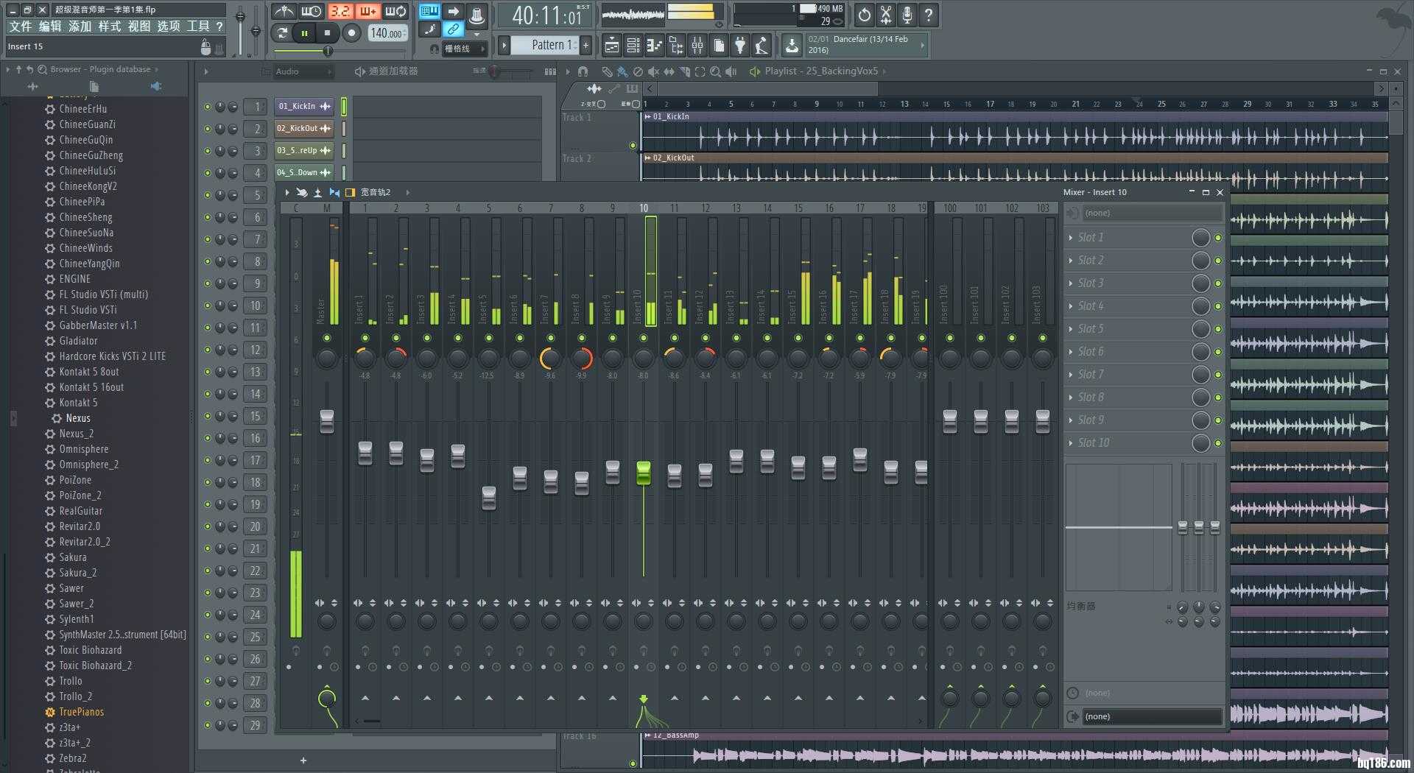Toggle the overdub recording icon
This screenshot has height=773, width=1414.
pos(367,12)
